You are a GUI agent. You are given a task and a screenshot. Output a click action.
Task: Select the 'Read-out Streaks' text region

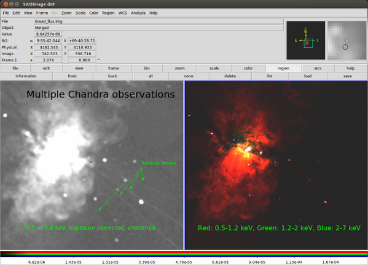click(159, 163)
